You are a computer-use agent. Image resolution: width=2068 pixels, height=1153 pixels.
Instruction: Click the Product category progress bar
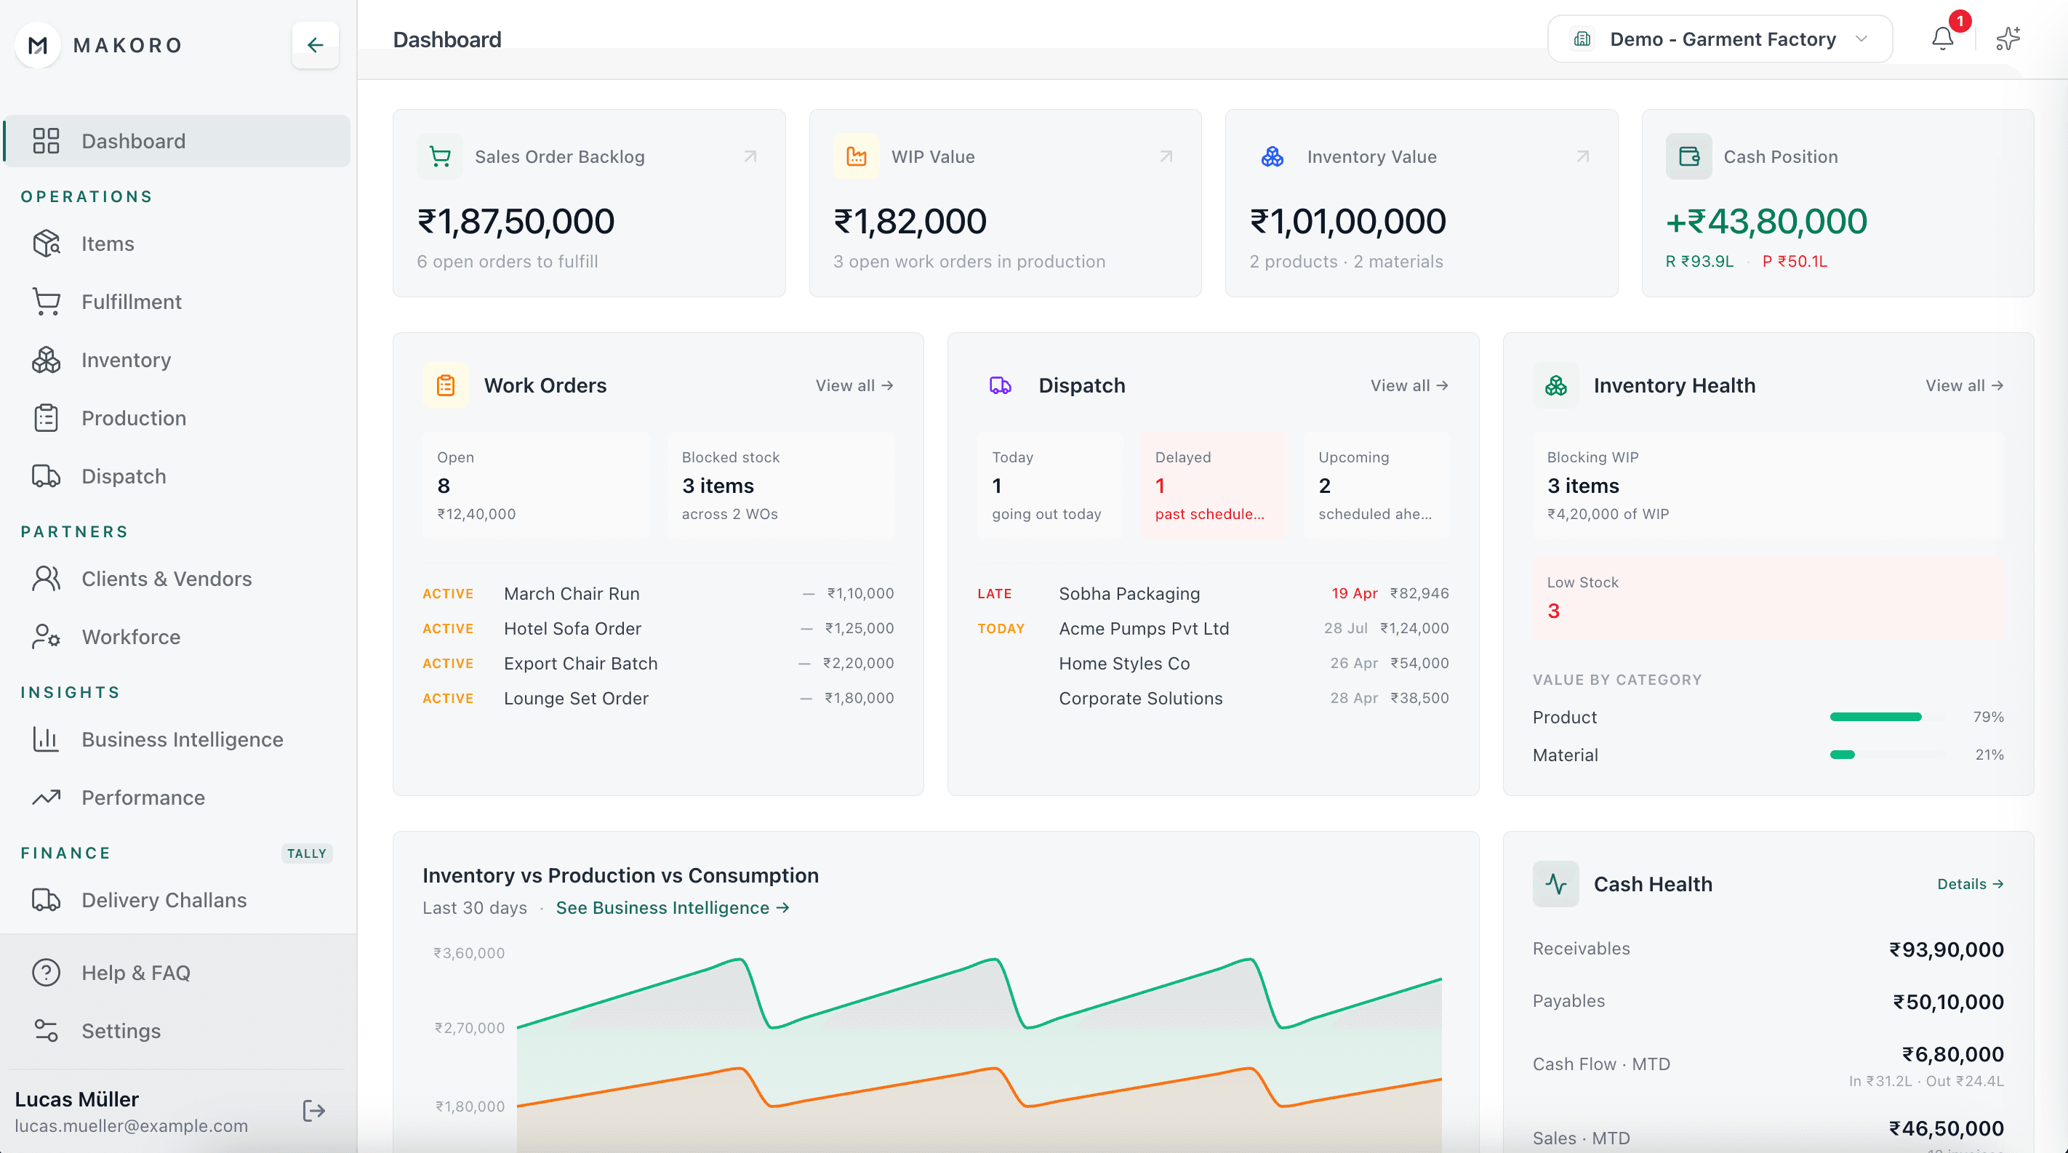pos(1886,717)
